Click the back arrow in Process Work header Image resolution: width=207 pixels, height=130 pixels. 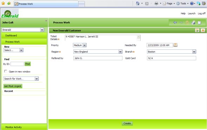tap(175, 22)
